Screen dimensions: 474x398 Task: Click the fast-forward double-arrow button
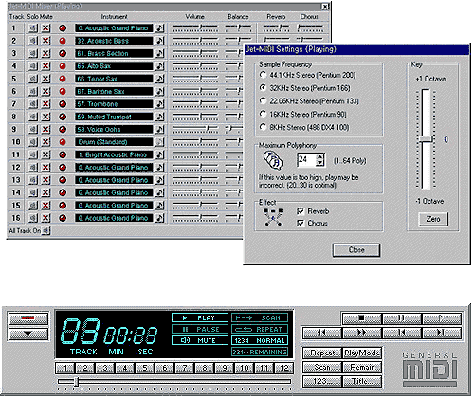(x=362, y=333)
